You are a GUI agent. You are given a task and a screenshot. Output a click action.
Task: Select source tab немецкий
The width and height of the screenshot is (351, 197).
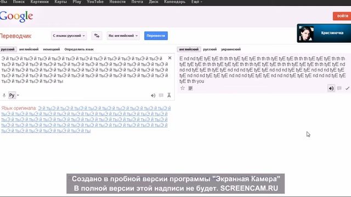52,49
